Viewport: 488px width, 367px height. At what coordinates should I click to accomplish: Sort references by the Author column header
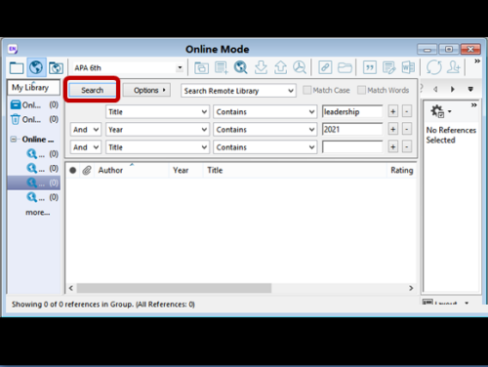click(x=110, y=170)
